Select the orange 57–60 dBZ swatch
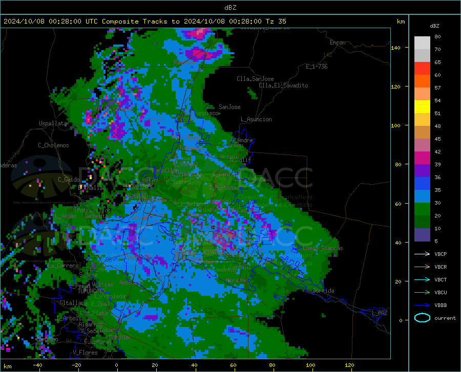Viewport: 461px width, 372px height. 422,81
